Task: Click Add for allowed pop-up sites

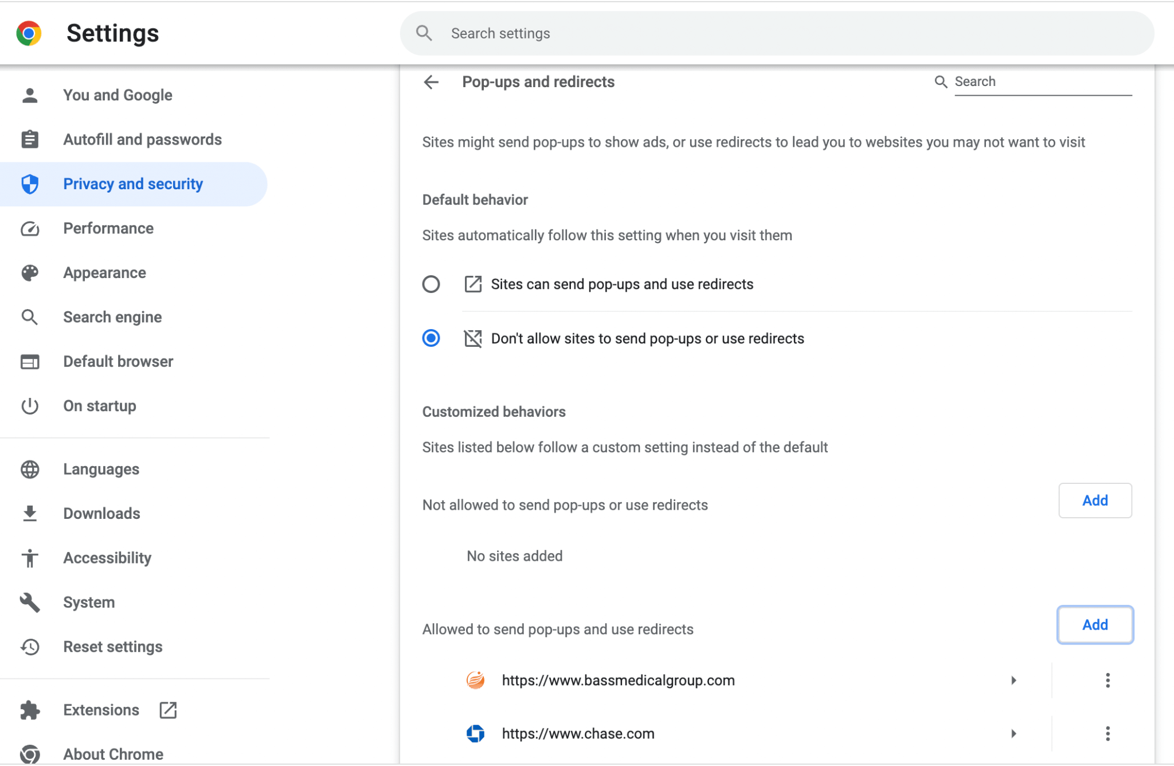Action: click(x=1094, y=625)
